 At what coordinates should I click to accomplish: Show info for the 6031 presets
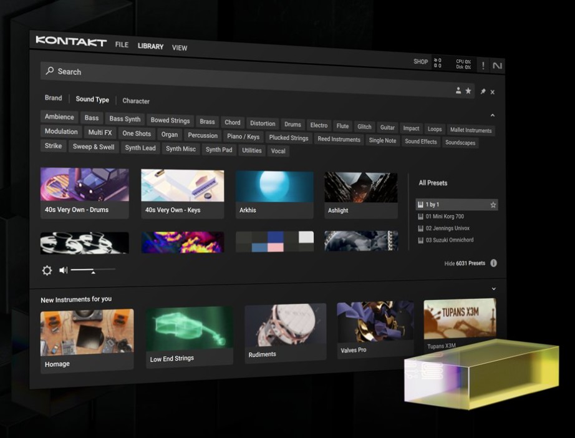(493, 263)
